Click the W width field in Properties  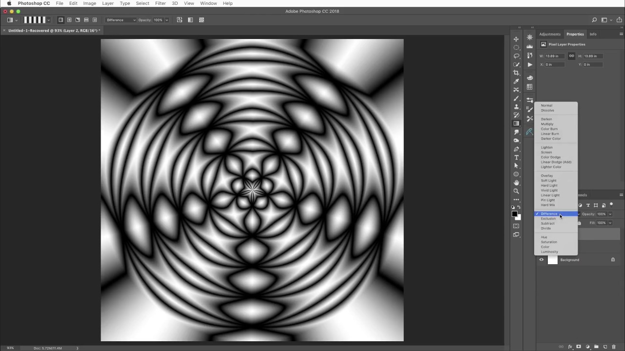(555, 56)
